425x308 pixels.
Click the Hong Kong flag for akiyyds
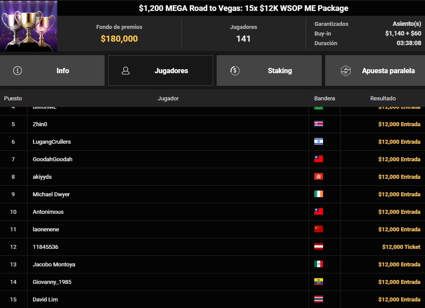coord(319,177)
